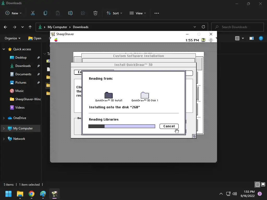Click the resize box in Install QuickDraw window

click(x=194, y=136)
